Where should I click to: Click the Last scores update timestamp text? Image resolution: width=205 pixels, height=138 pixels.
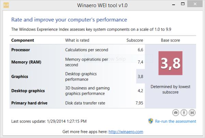tap(49, 121)
